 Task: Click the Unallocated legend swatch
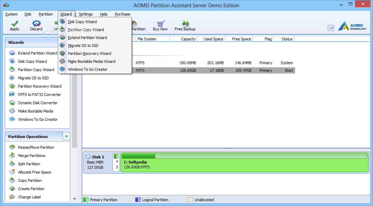[190, 200]
